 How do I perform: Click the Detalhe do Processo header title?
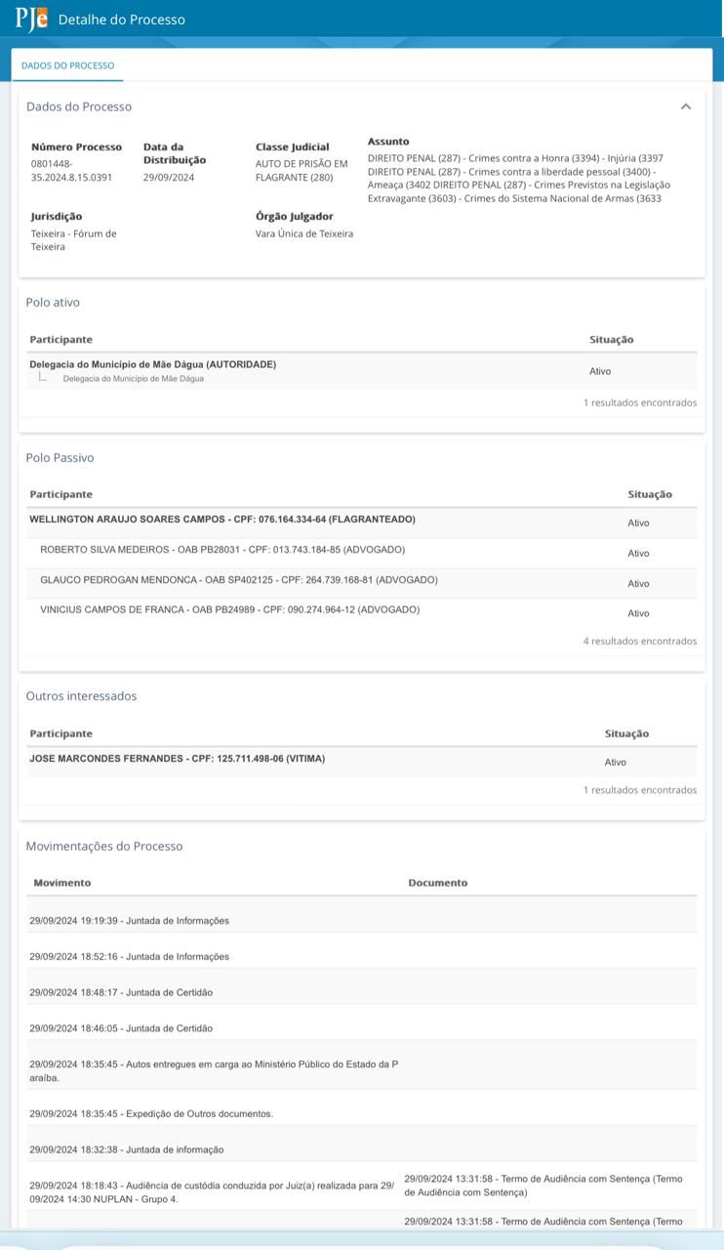[121, 20]
